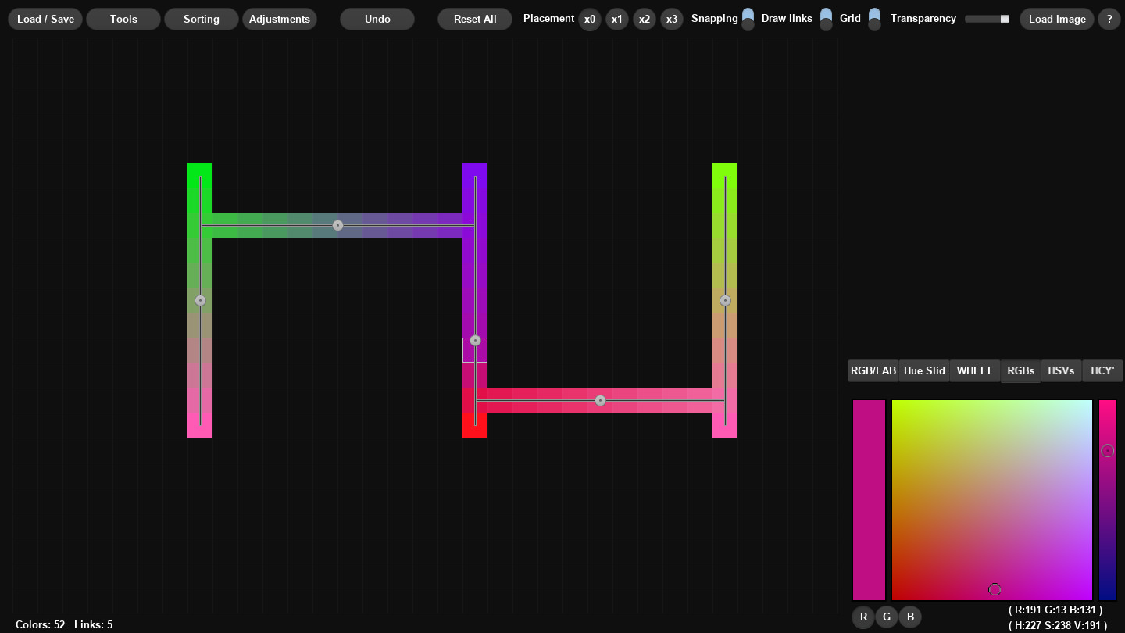Viewport: 1125px width, 633px height.
Task: Switch to the WHEEL tab
Action: point(974,370)
